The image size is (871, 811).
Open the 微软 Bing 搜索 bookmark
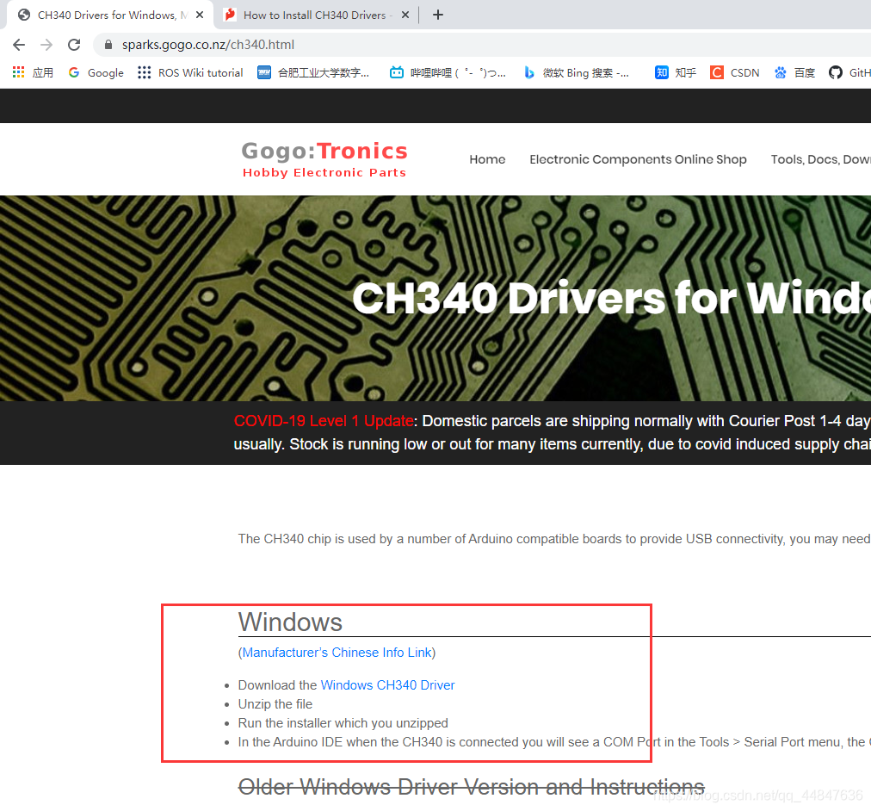click(x=577, y=72)
